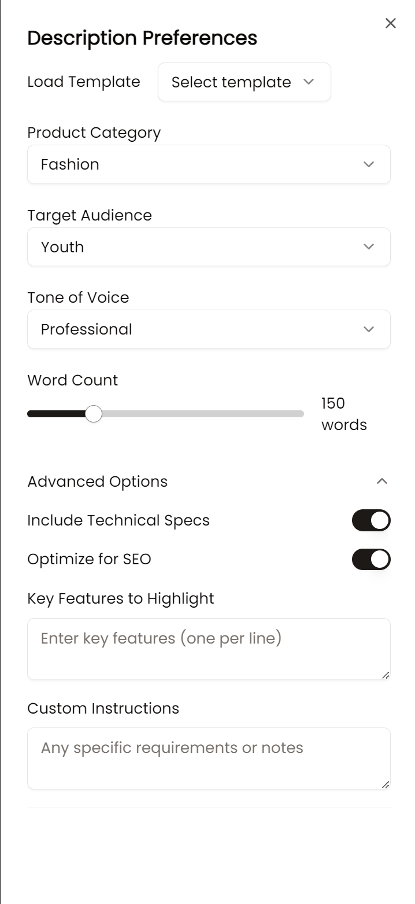Collapse Advanced Options using the chevron icon

[x=382, y=482]
